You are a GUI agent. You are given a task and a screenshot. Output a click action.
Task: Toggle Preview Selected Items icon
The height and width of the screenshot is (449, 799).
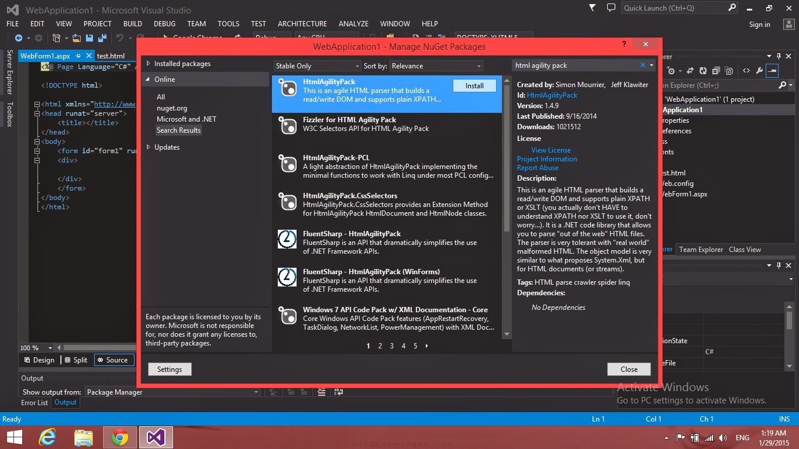pos(729,71)
